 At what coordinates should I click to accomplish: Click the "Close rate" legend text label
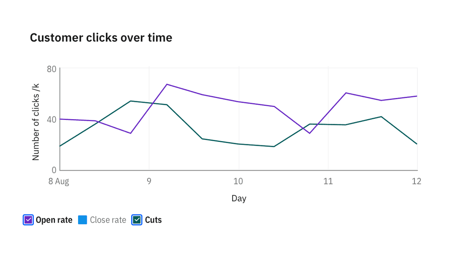click(108, 220)
